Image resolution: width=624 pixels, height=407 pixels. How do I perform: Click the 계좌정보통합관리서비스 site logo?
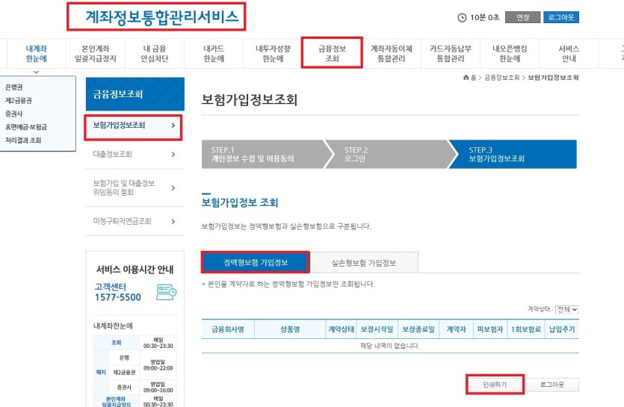161,16
